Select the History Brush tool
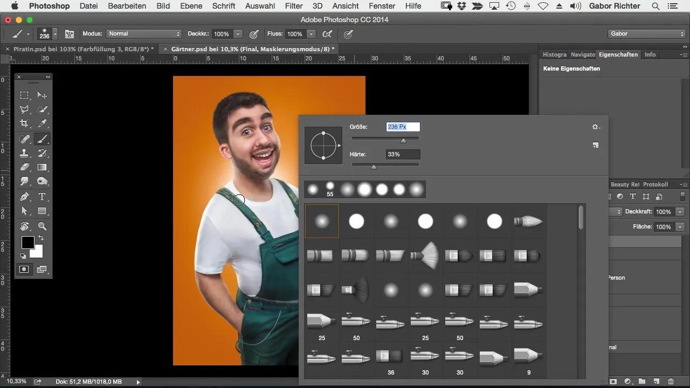The width and height of the screenshot is (690, 388). 42,153
